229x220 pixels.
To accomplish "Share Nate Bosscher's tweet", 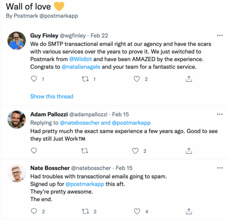I will (x=189, y=211).
